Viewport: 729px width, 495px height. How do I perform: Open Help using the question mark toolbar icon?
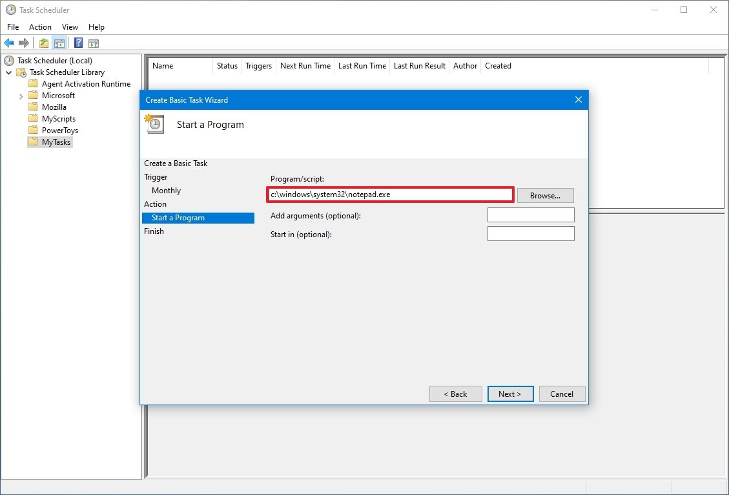[78, 43]
